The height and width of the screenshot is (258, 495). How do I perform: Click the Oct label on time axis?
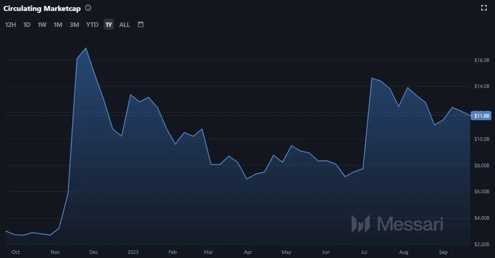pos(16,252)
